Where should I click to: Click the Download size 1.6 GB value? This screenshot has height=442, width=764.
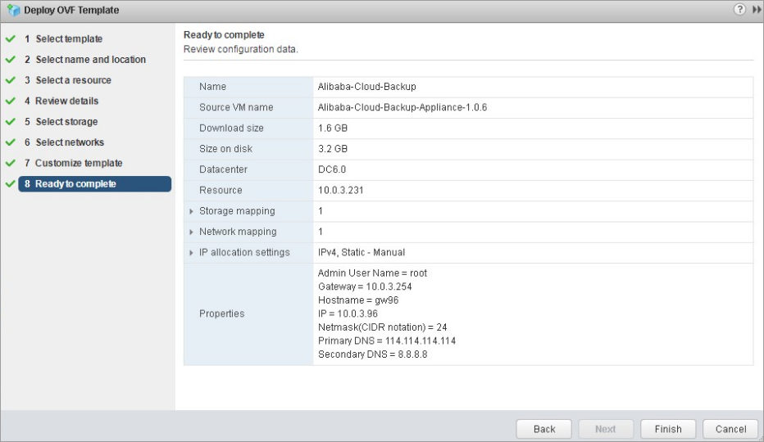click(x=333, y=128)
